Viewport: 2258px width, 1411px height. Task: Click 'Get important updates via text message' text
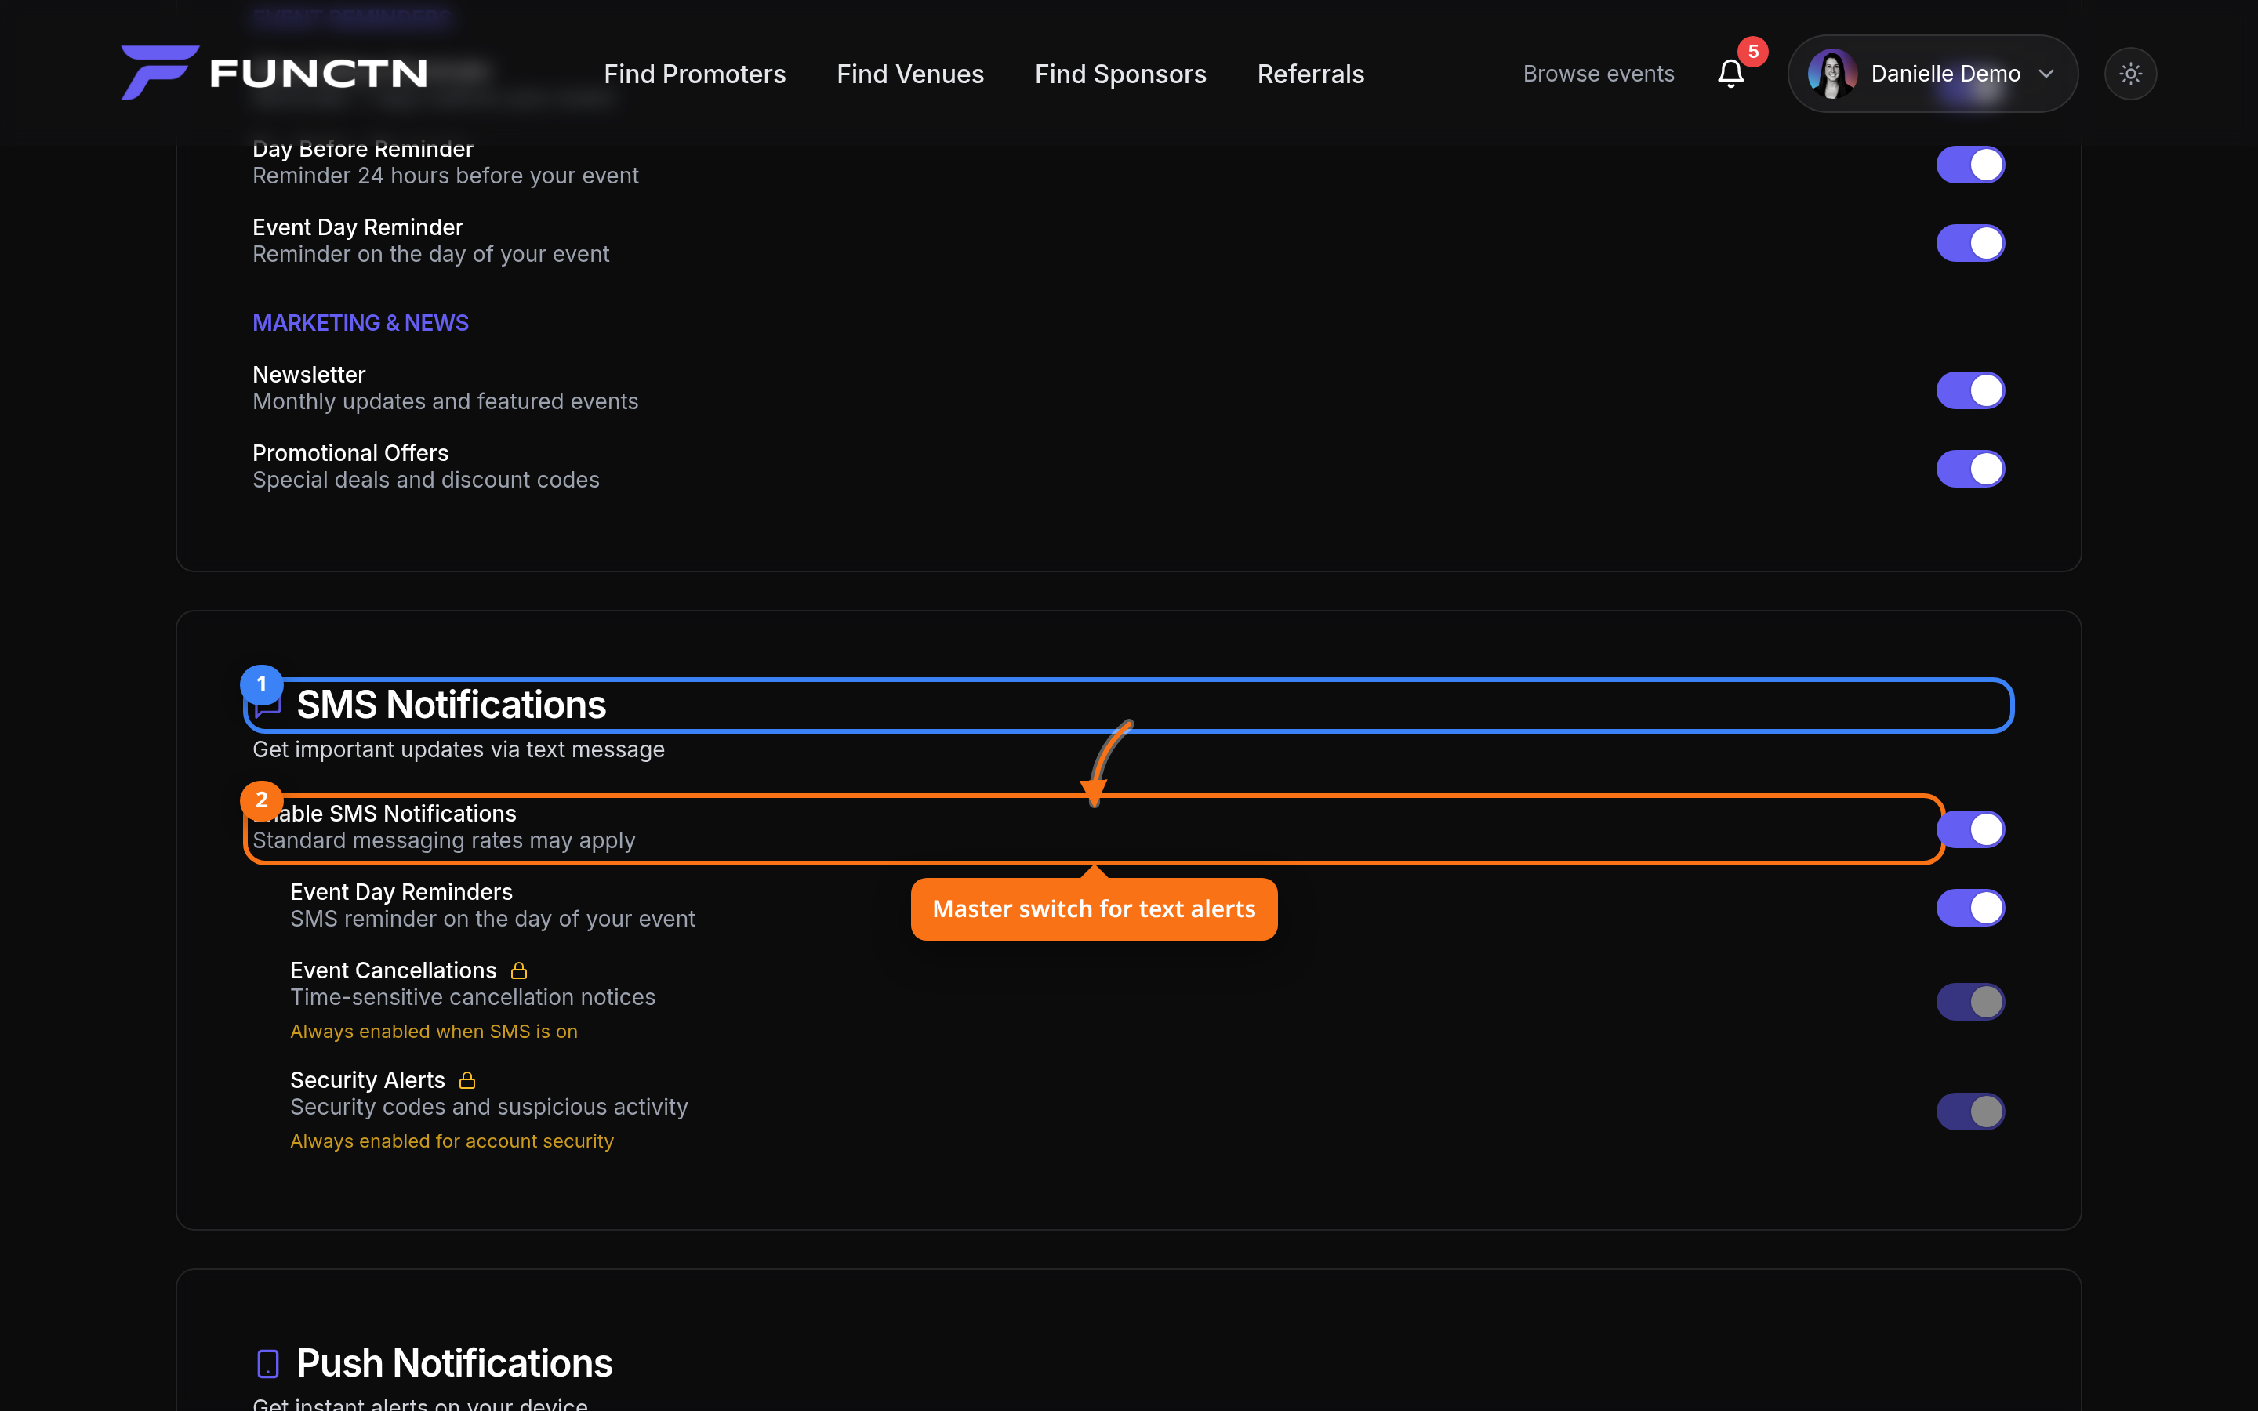coord(458,749)
